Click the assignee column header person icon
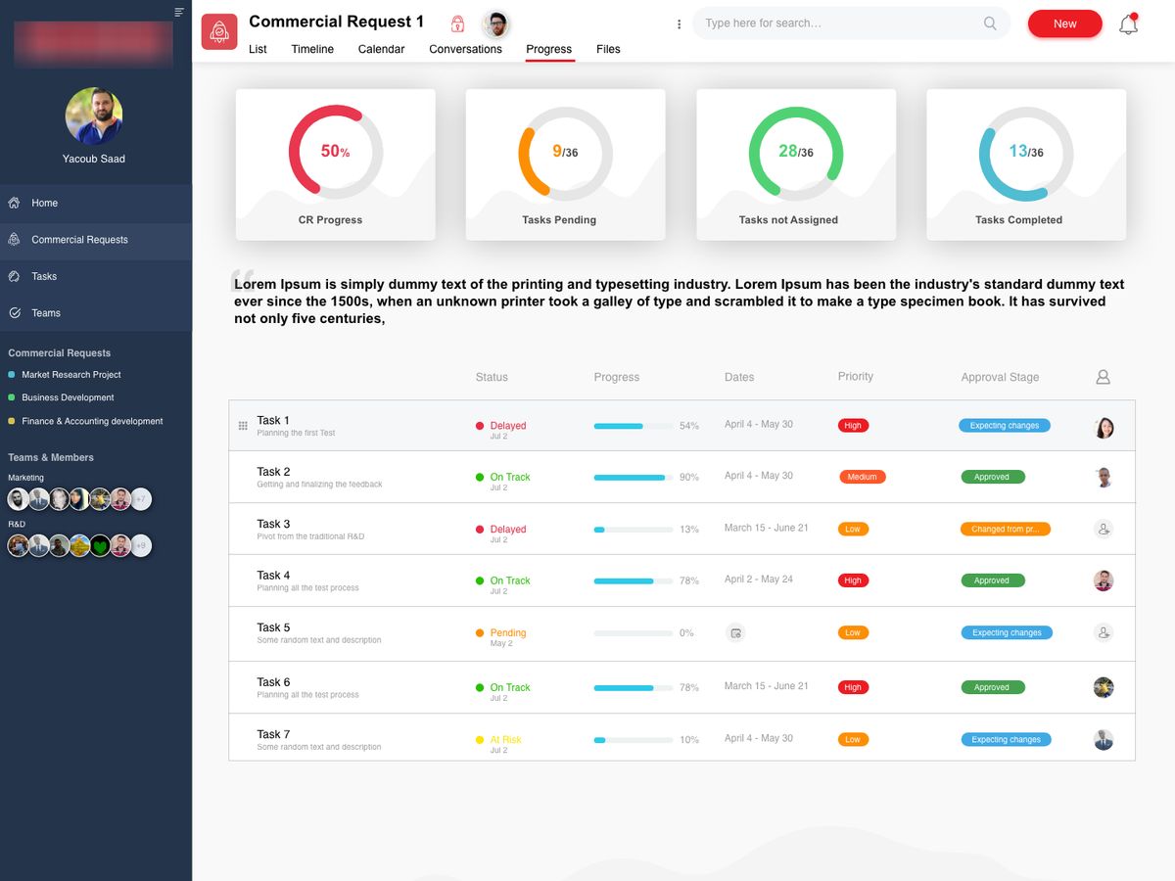The width and height of the screenshot is (1175, 881). pos(1103,377)
